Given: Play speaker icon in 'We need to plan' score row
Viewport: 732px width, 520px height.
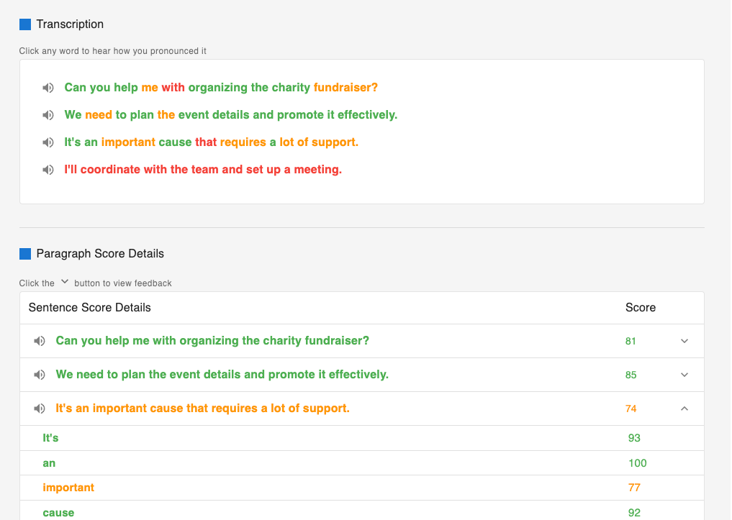Looking at the screenshot, I should click(x=40, y=375).
